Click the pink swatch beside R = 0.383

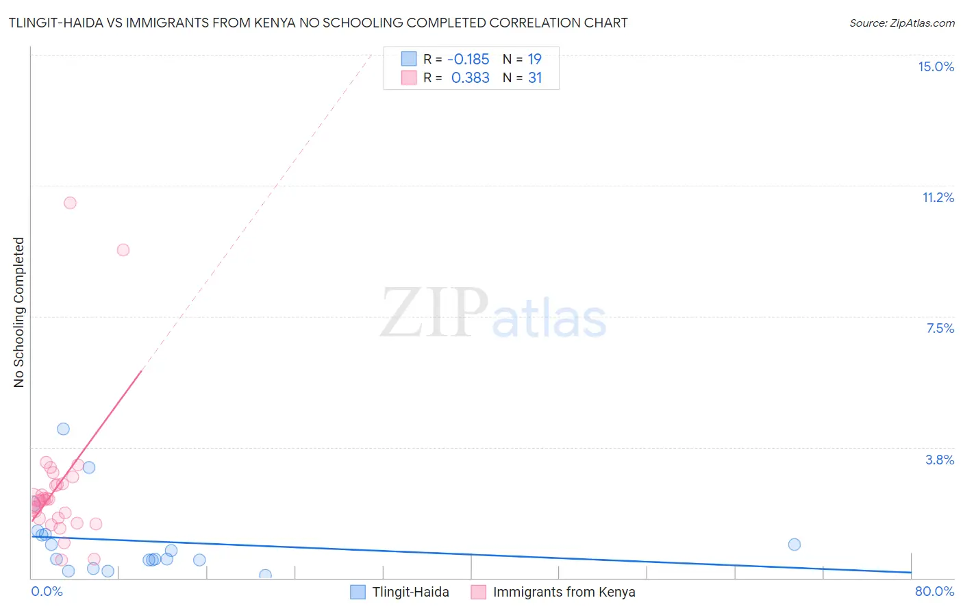[409, 77]
